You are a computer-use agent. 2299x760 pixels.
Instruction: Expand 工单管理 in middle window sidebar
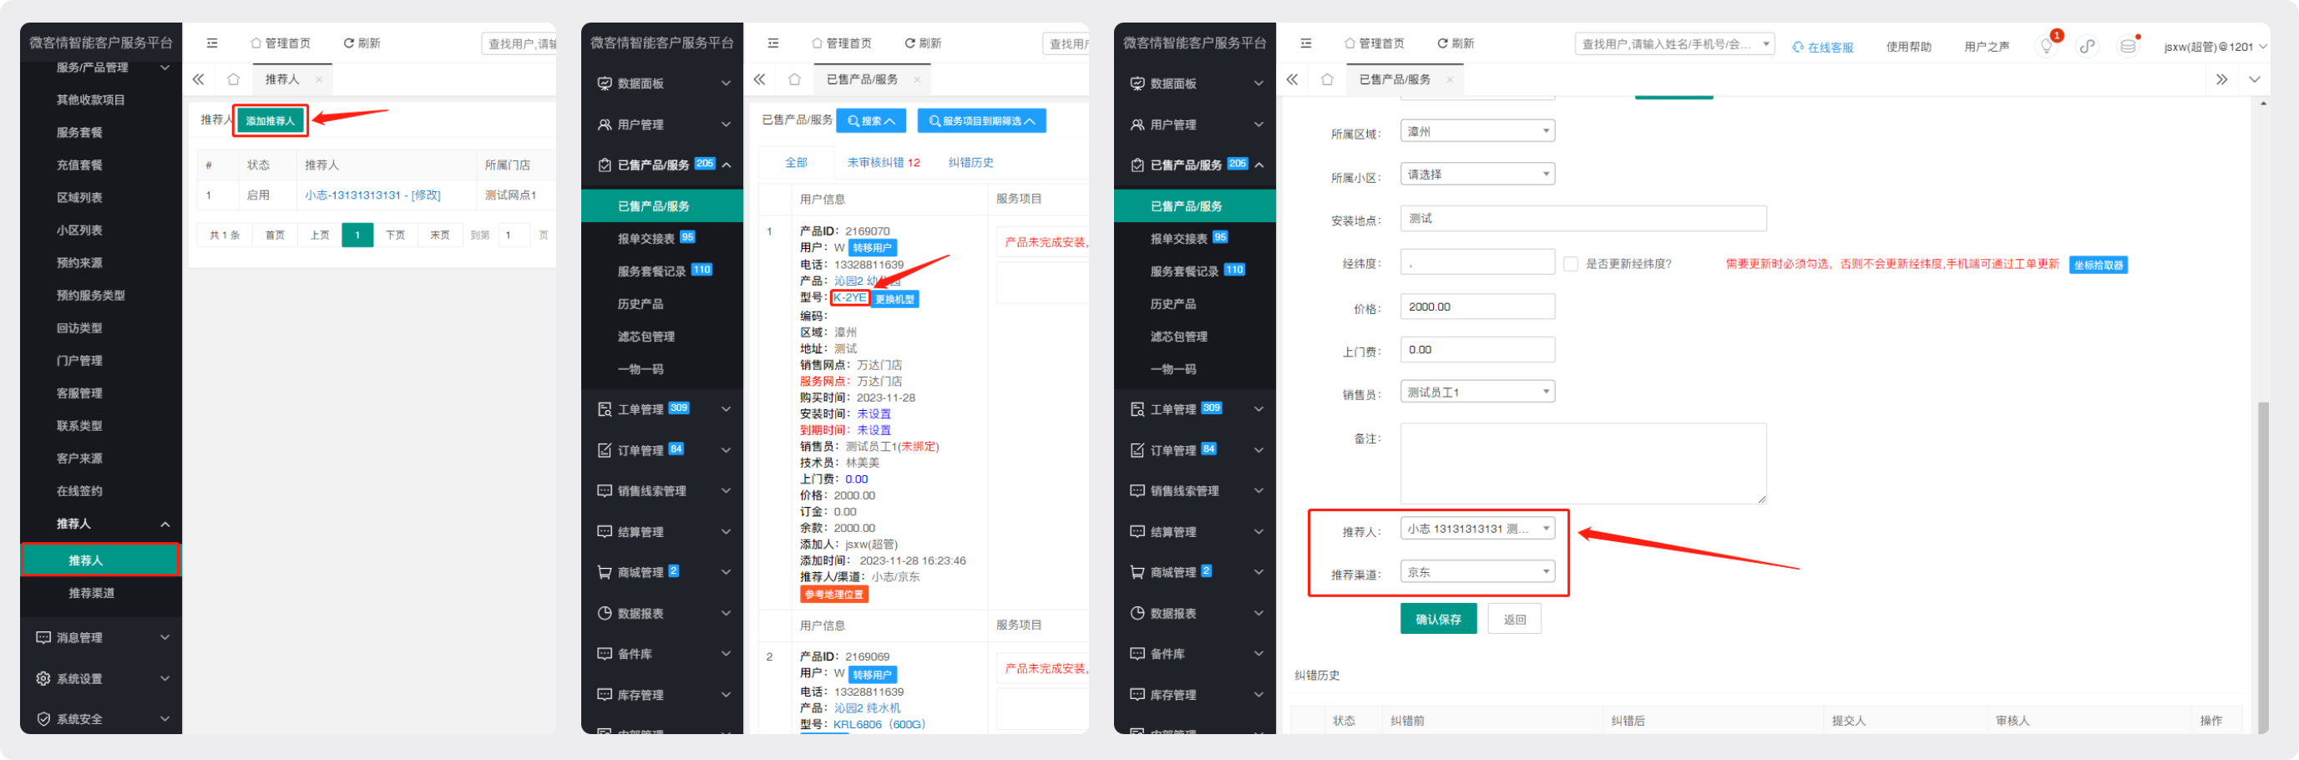[662, 409]
